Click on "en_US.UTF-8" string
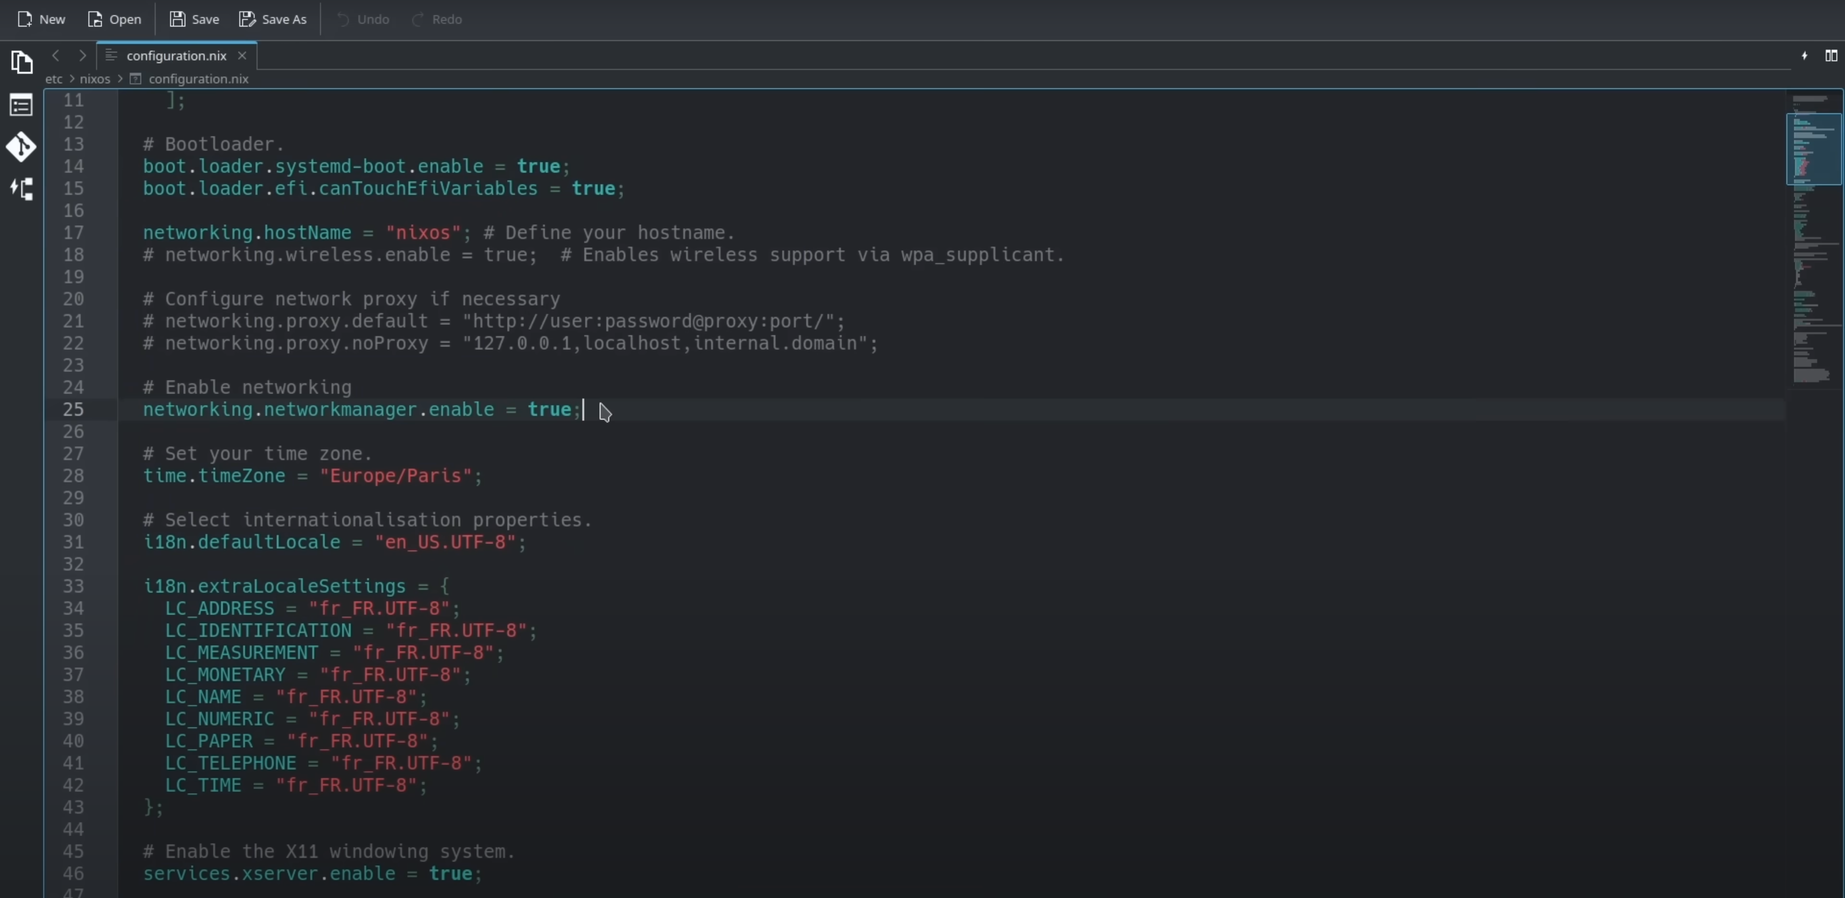Viewport: 1845px width, 898px height. click(x=445, y=542)
